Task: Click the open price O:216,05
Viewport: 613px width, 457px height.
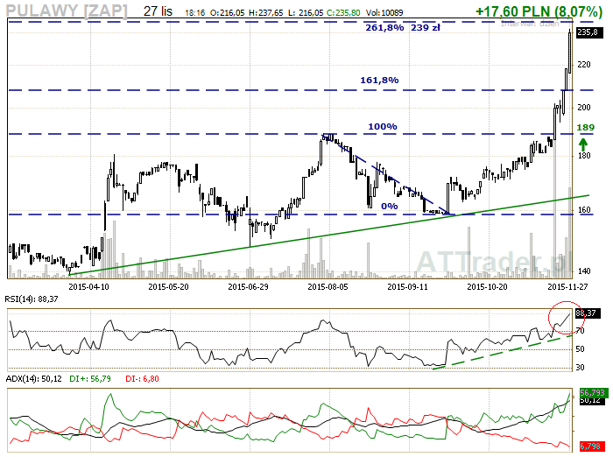Action: [x=227, y=13]
